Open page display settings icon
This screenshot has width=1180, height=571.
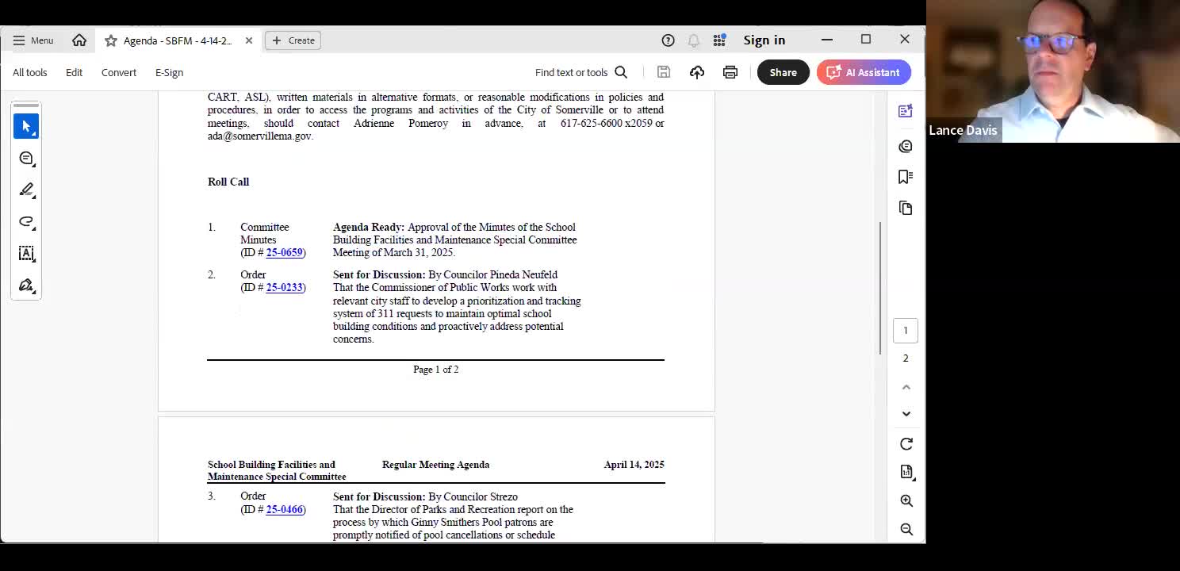pyautogui.click(x=906, y=472)
